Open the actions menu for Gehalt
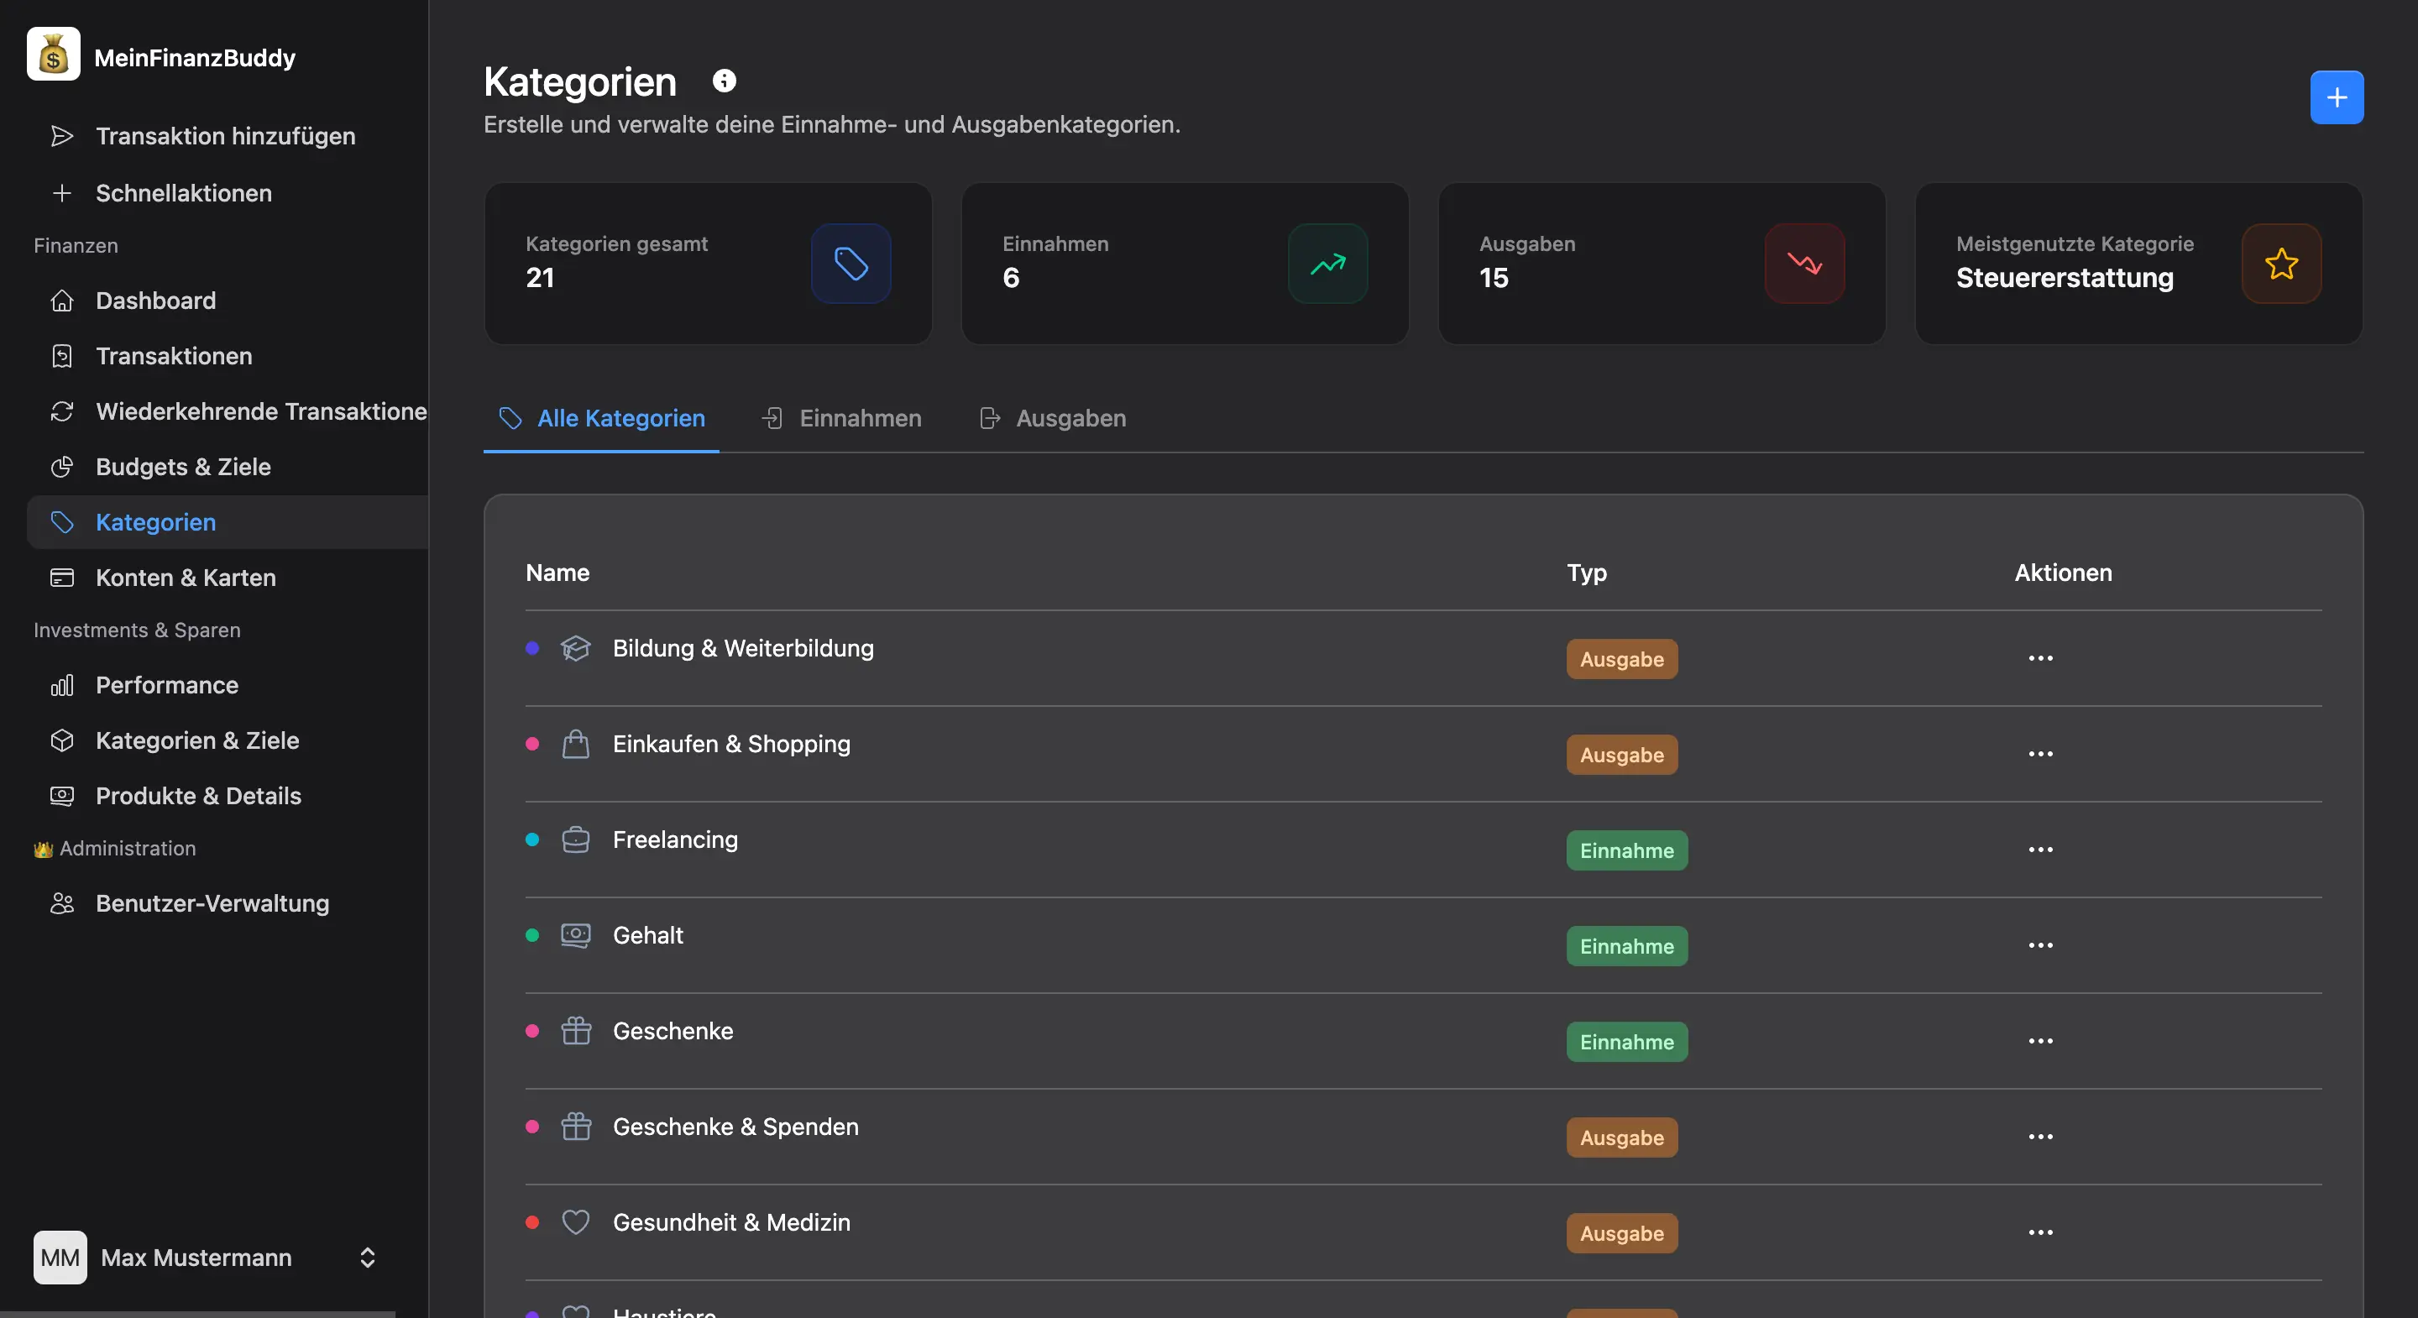2418x1318 pixels. 2039,945
